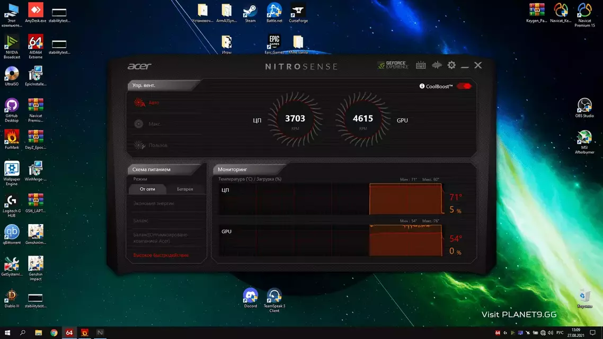Select the NVIDIA Broadcast desktop icon
Screen dimensions: 603x339
click(x=12, y=47)
